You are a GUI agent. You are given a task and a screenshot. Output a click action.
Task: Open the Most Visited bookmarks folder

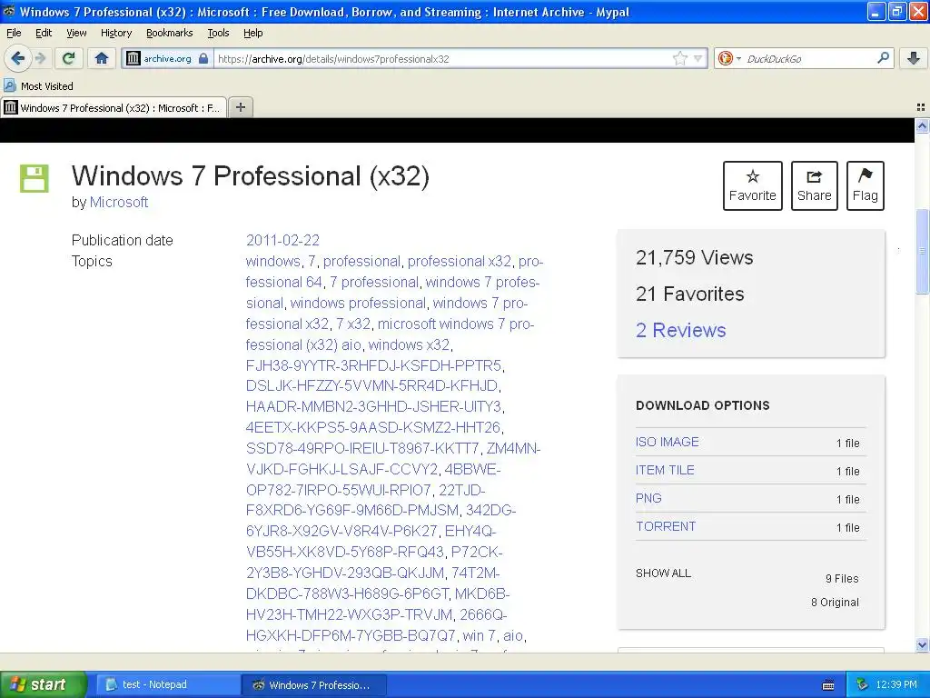[38, 86]
